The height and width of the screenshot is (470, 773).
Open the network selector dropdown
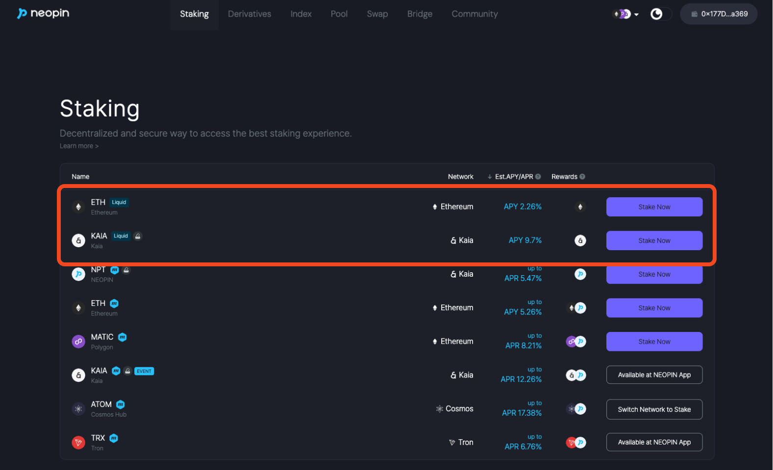pyautogui.click(x=626, y=14)
